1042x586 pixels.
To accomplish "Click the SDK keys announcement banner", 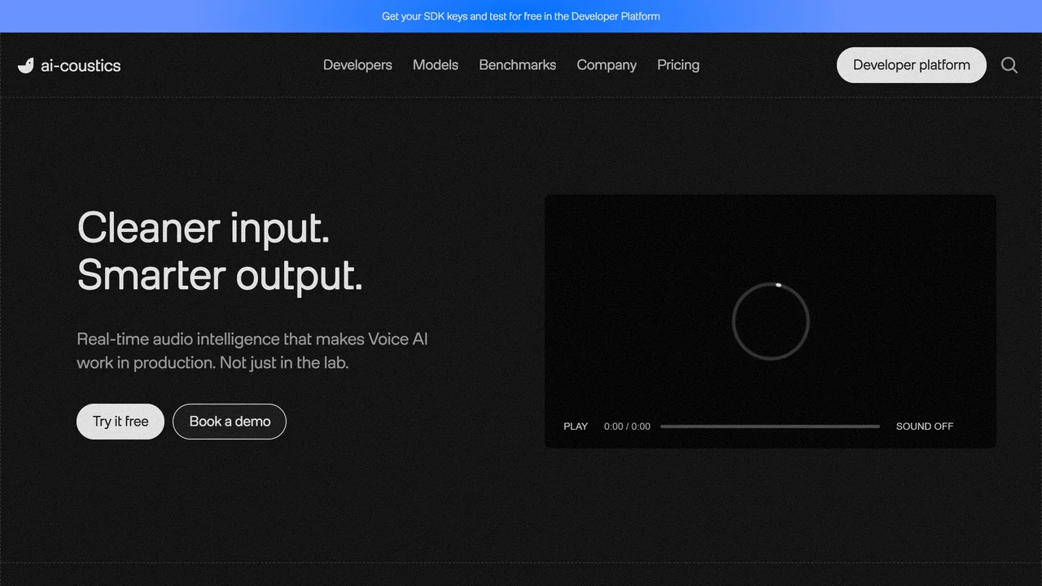I will 521,16.
